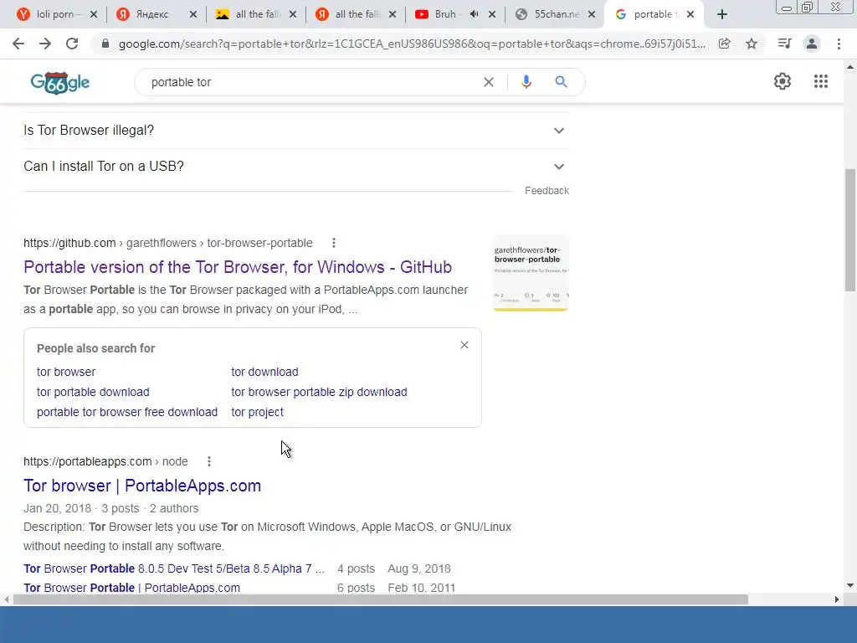The width and height of the screenshot is (857, 643).
Task: Click the scroll-down arrow of the vertical scrollbar
Action: [850, 585]
